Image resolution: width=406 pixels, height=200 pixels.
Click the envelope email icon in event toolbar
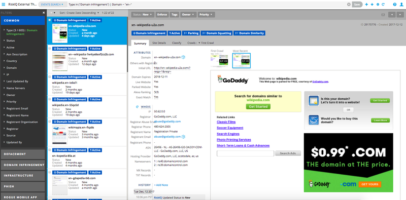(383, 15)
